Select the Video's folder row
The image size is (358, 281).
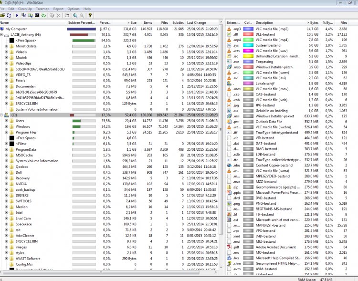[109, 52]
